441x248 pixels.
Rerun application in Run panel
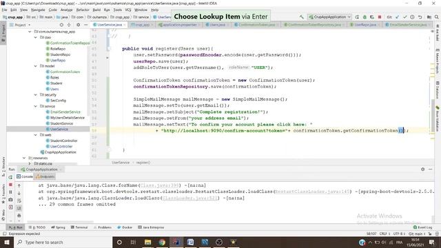tap(10, 177)
